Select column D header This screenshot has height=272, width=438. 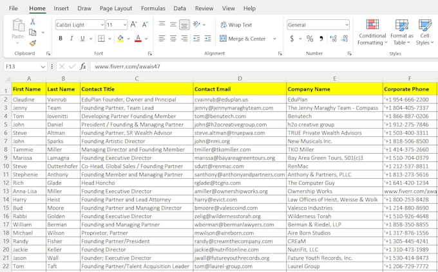[240, 78]
